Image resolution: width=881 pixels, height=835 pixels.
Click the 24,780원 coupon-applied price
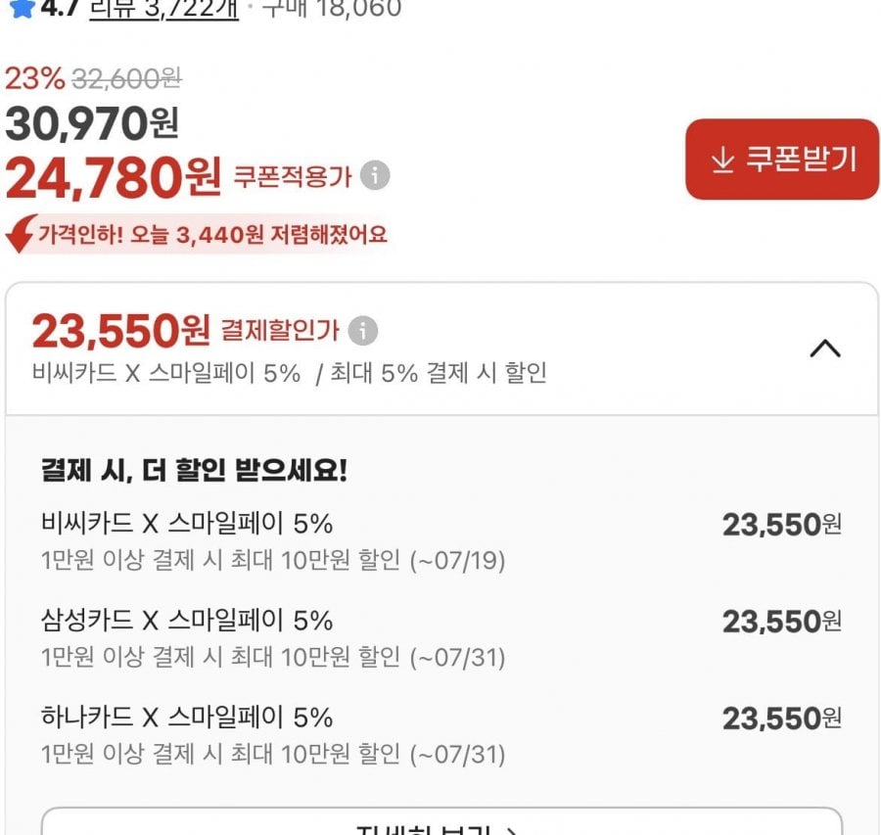[113, 177]
